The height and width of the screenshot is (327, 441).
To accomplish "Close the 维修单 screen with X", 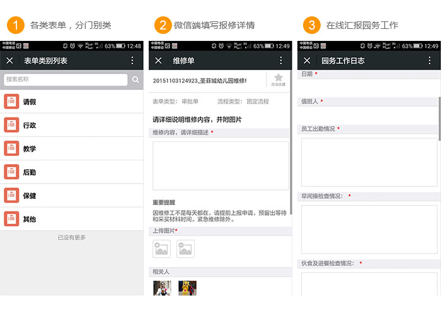I will click(x=158, y=60).
